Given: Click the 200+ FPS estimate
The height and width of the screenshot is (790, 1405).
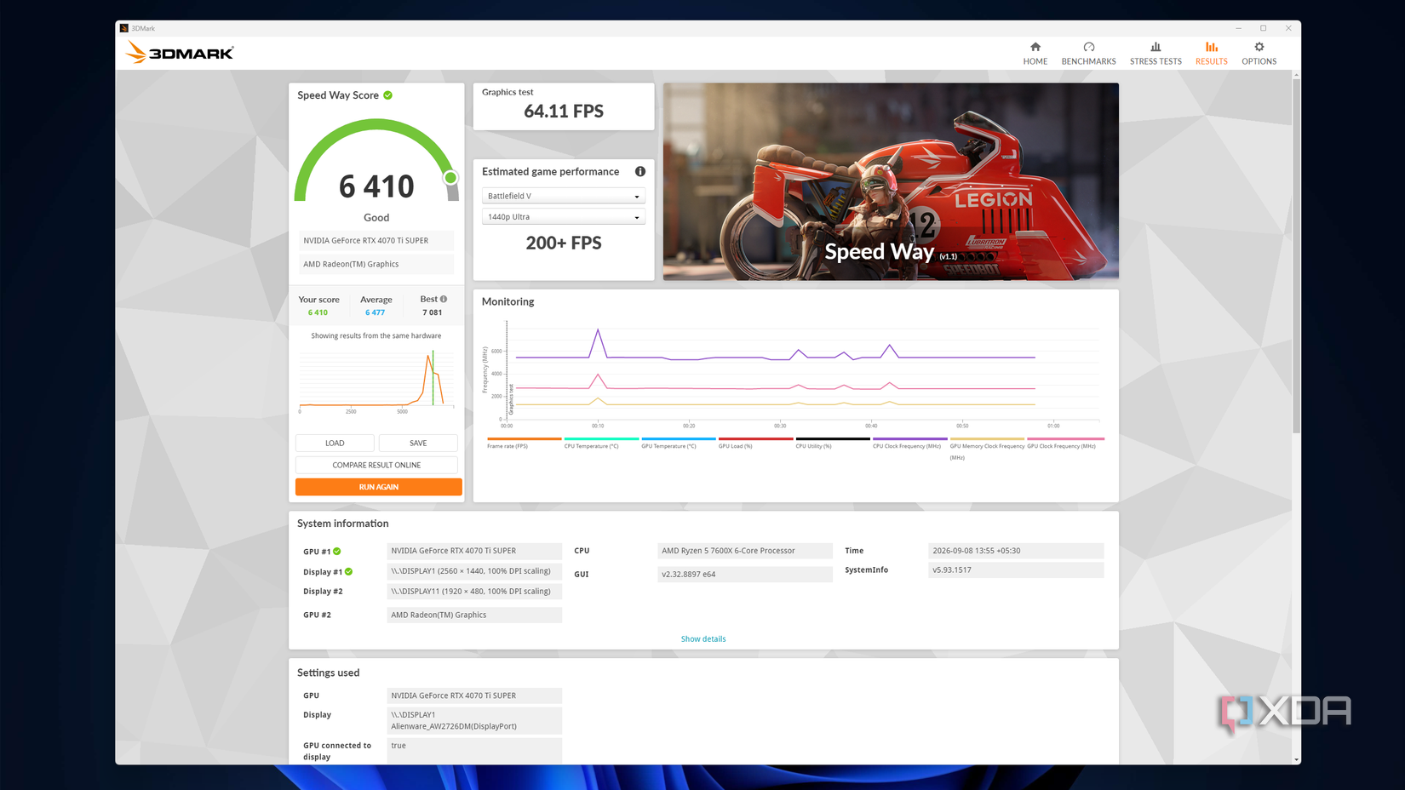Looking at the screenshot, I should 564,243.
